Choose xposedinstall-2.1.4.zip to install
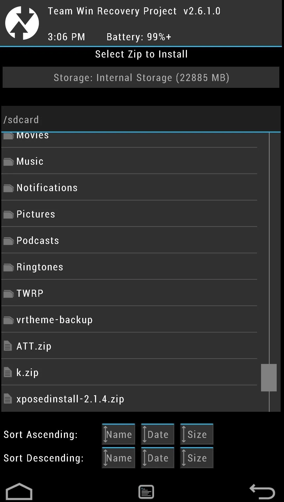The height and width of the screenshot is (502, 284). point(129,399)
